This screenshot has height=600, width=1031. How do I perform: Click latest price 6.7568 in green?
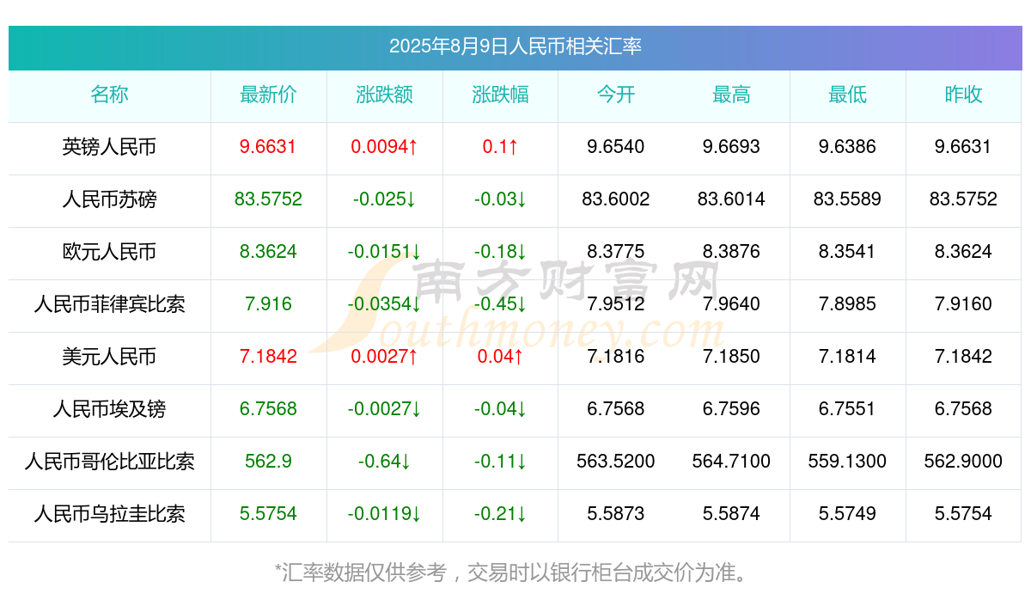tap(268, 409)
